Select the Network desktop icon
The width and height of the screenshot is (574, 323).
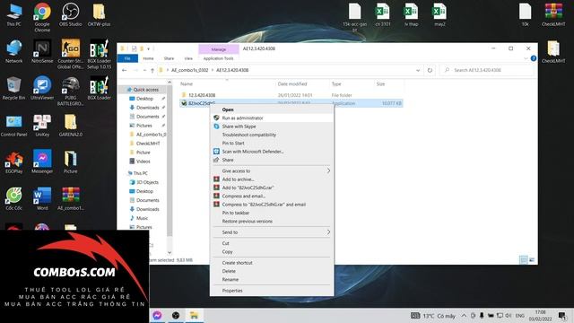click(x=14, y=51)
